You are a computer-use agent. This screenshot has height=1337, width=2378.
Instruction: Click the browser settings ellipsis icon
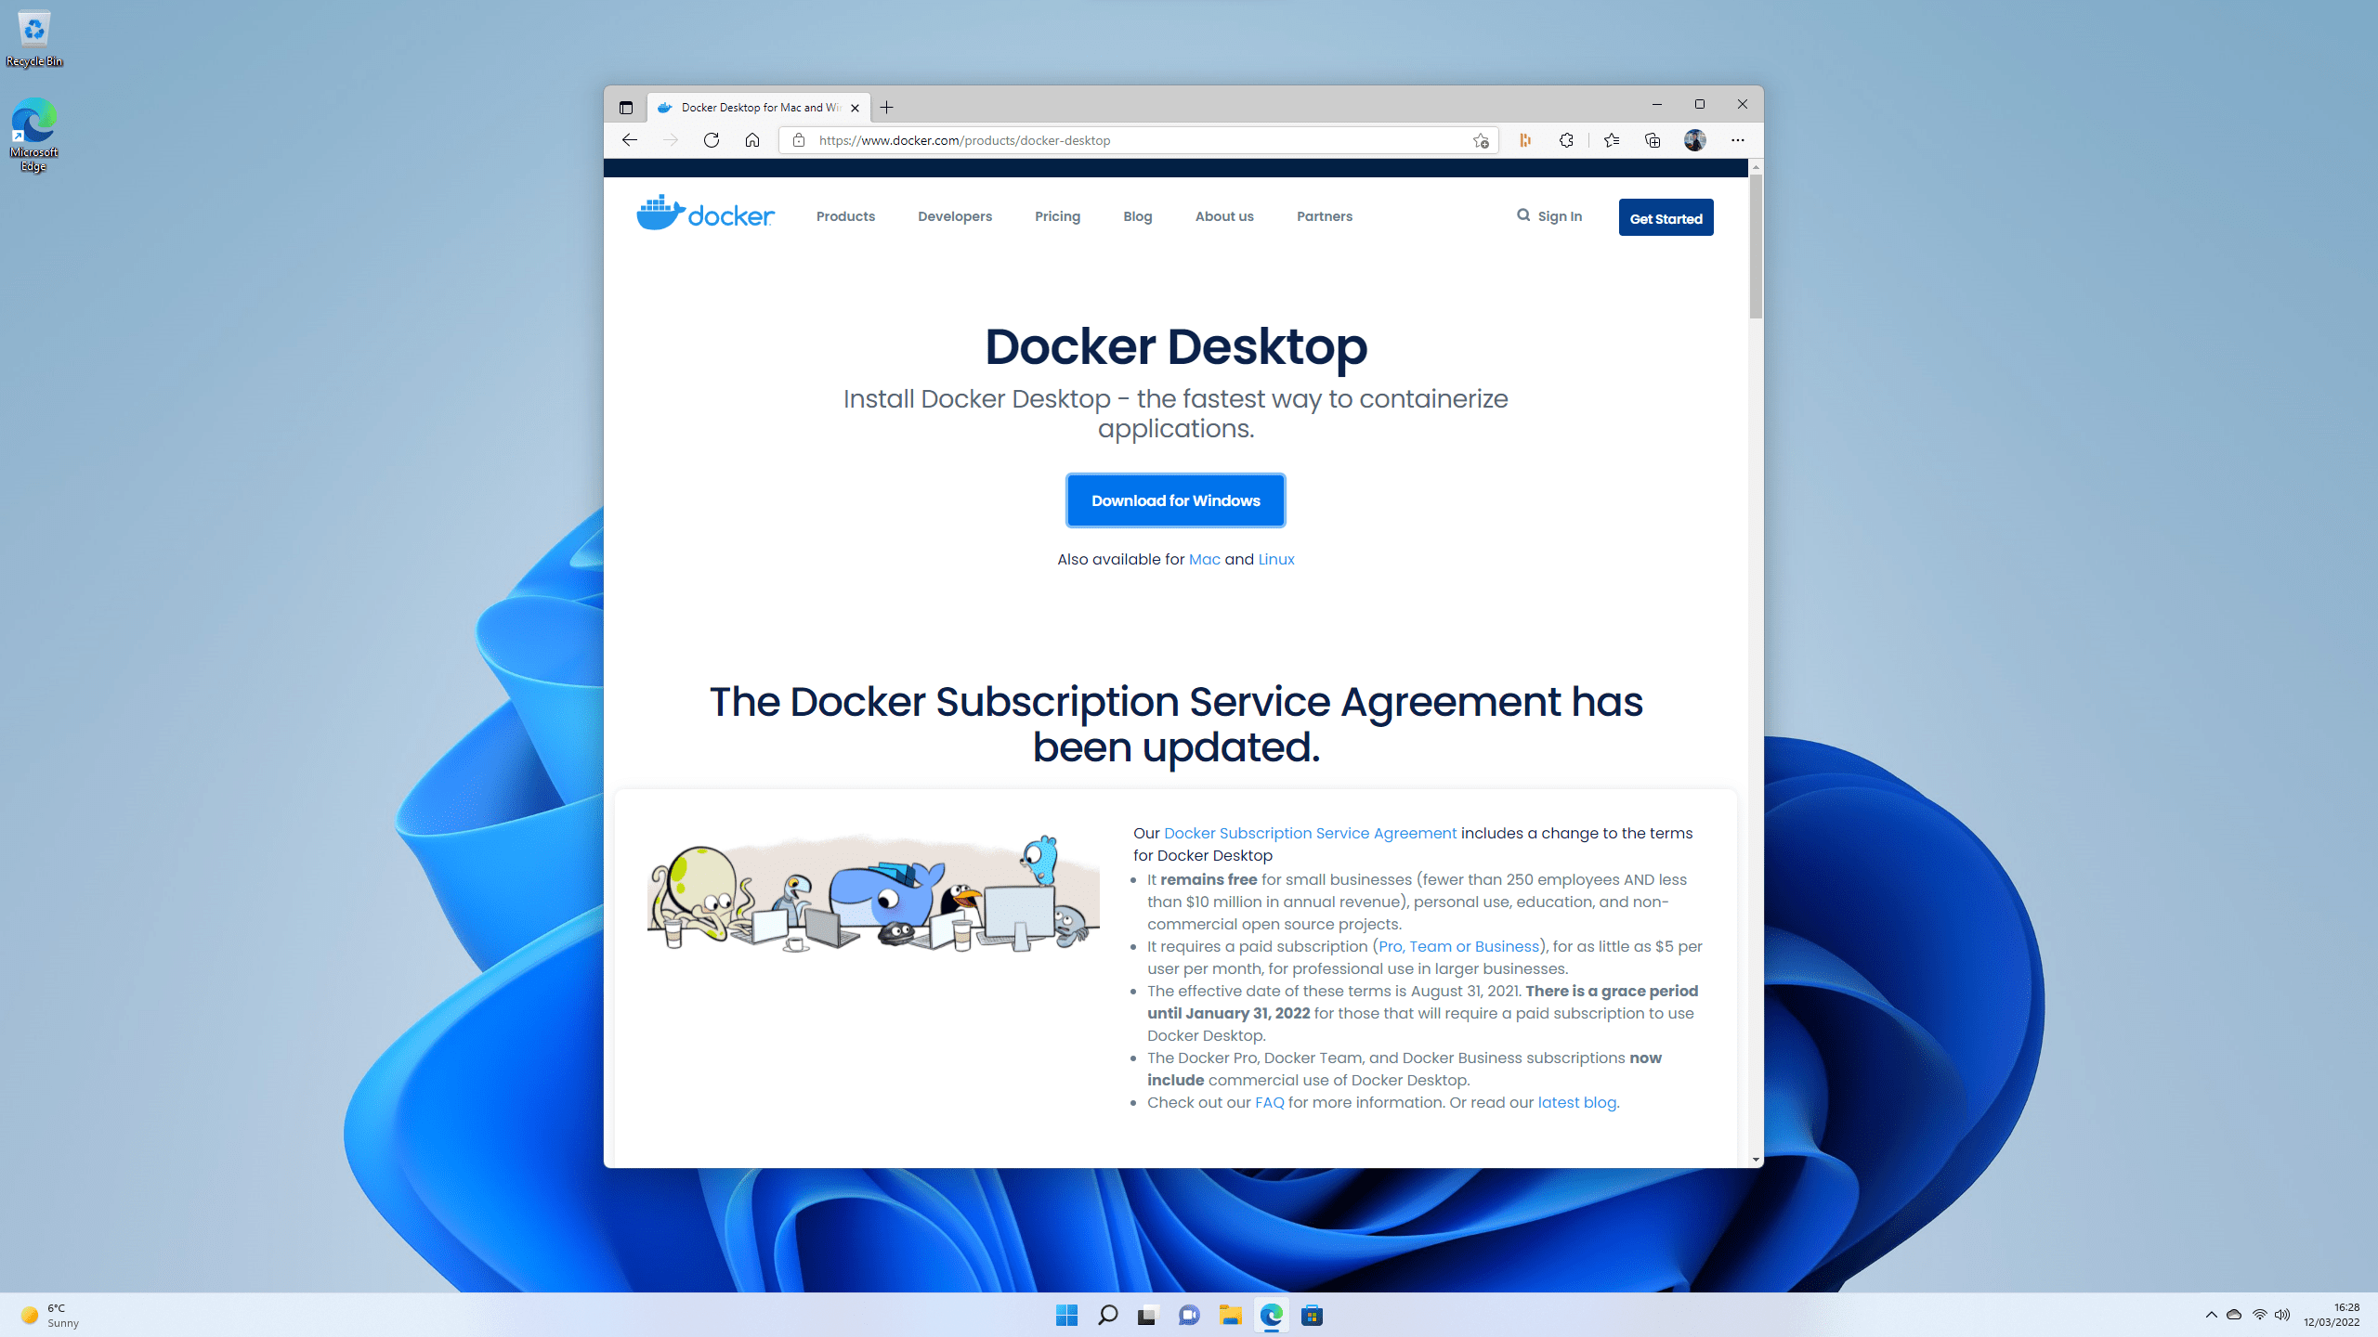[x=1738, y=140]
